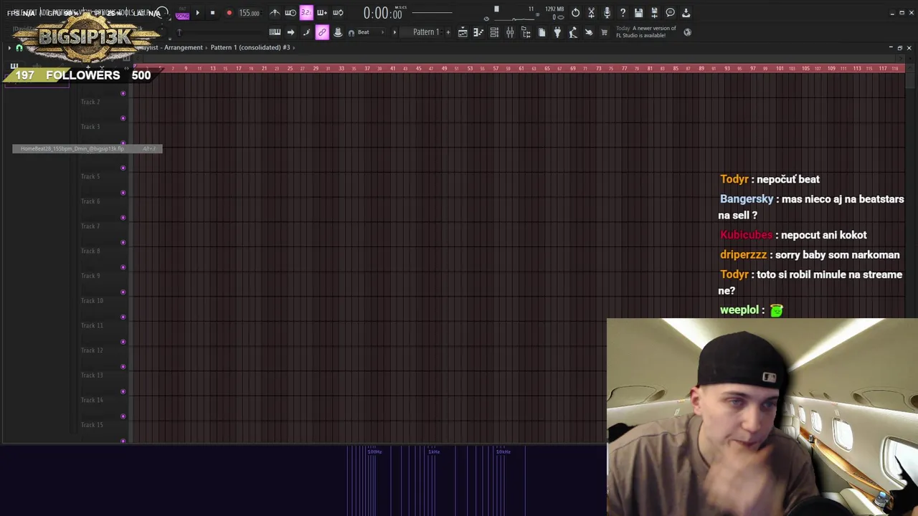Screen dimensions: 918x516
Task: Toggle mute dot between Track 6 and Track 7 labels
Action: point(123,218)
